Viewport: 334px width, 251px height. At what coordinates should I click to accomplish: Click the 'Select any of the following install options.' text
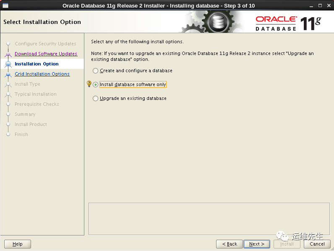(137, 42)
